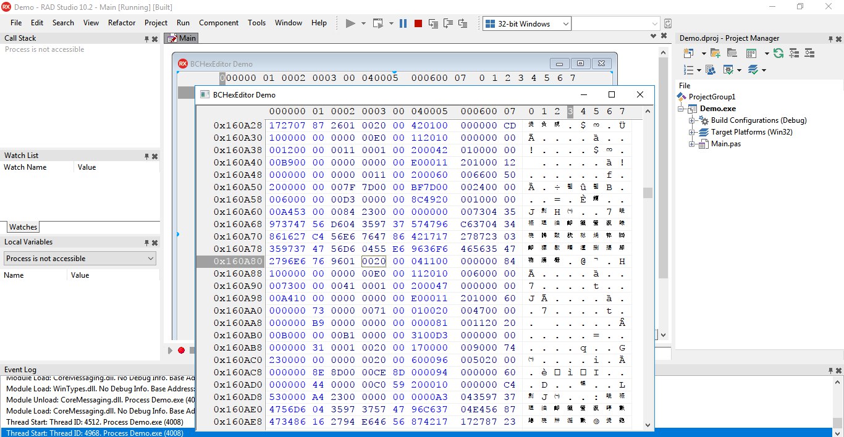Viewport: 844px width, 437px height.
Task: Open the Process is not accessible combo box
Action: [x=80, y=259]
